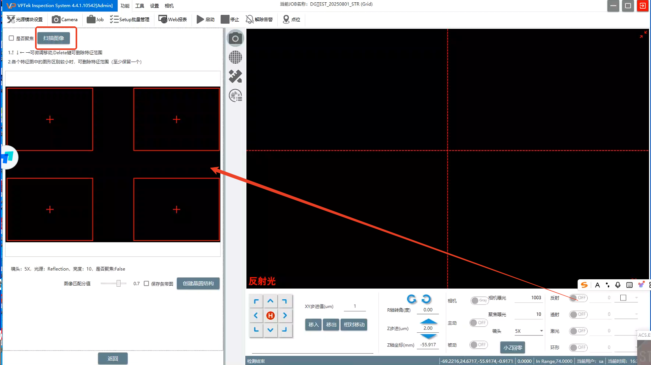
Task: Toggle the 激光 laser switch
Action: coord(578,331)
